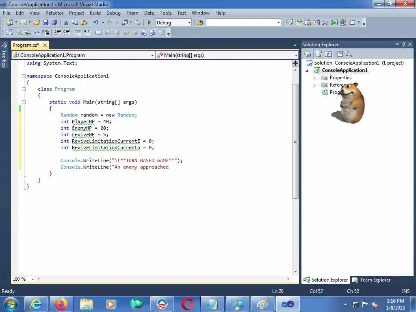This screenshot has width=416, height=312.
Task: Expand the Properties node in Solution Explorer
Action: click(x=315, y=78)
